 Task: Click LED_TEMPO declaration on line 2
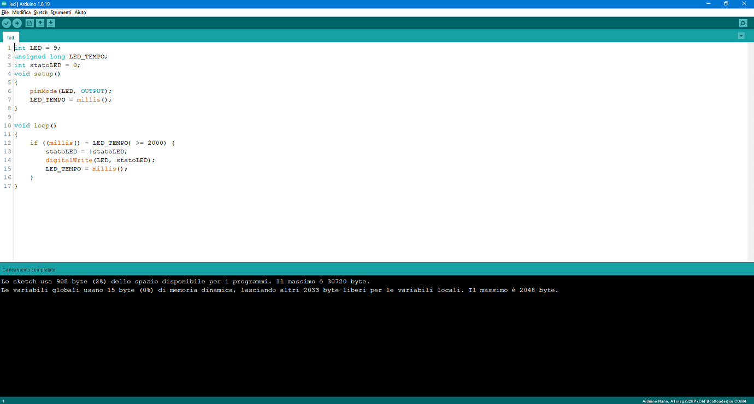87,56
